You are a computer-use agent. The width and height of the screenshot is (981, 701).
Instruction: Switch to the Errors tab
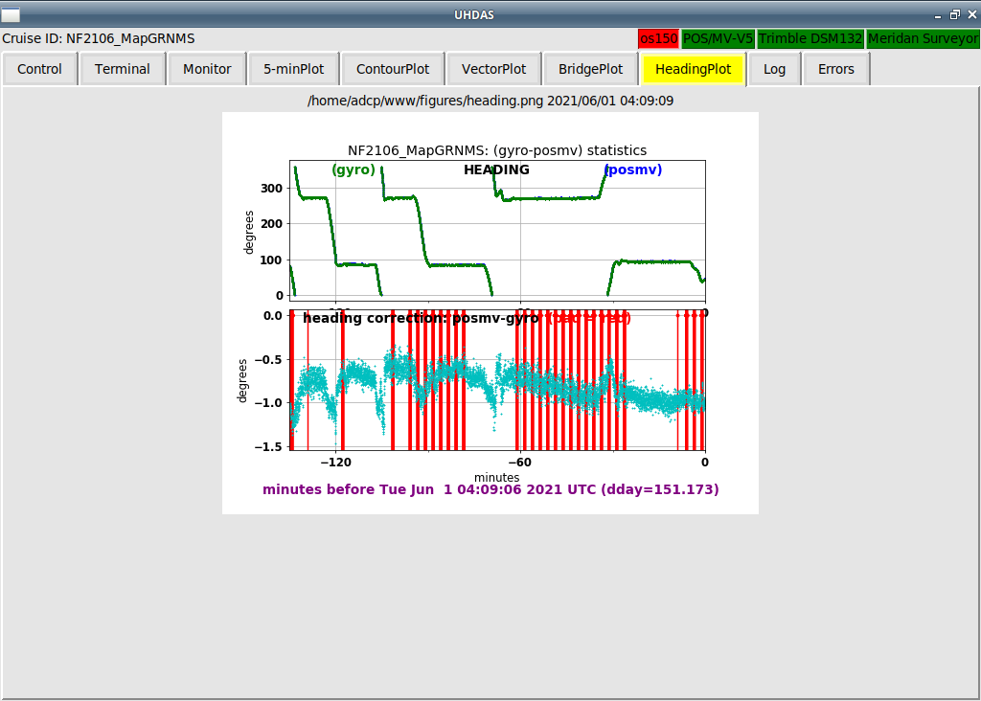[835, 69]
